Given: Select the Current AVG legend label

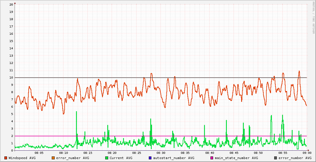Looking at the screenshot, I should point(121,158).
